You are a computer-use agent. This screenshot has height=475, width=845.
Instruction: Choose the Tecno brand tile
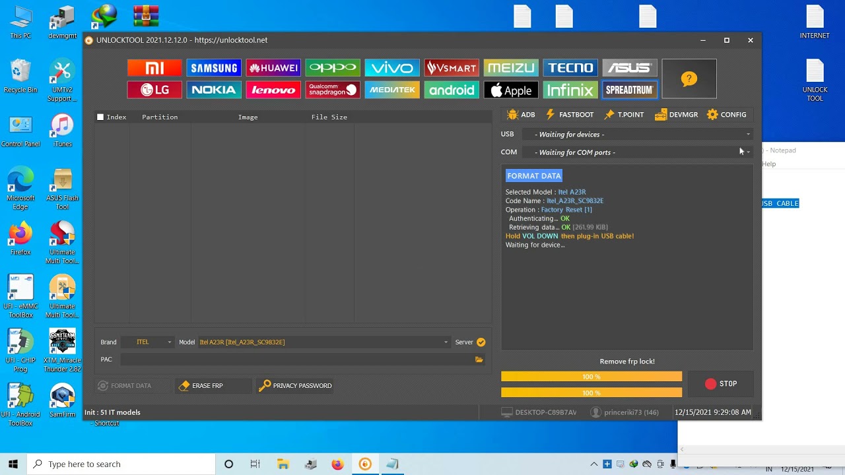pyautogui.click(x=570, y=68)
